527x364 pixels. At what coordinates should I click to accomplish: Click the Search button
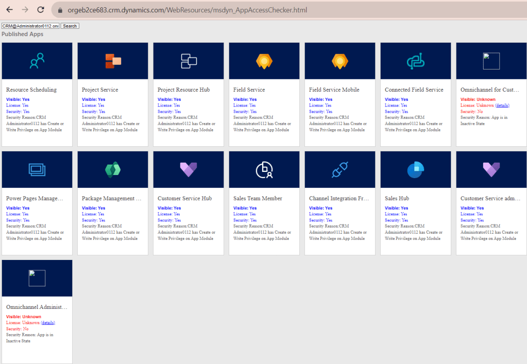[x=70, y=26]
